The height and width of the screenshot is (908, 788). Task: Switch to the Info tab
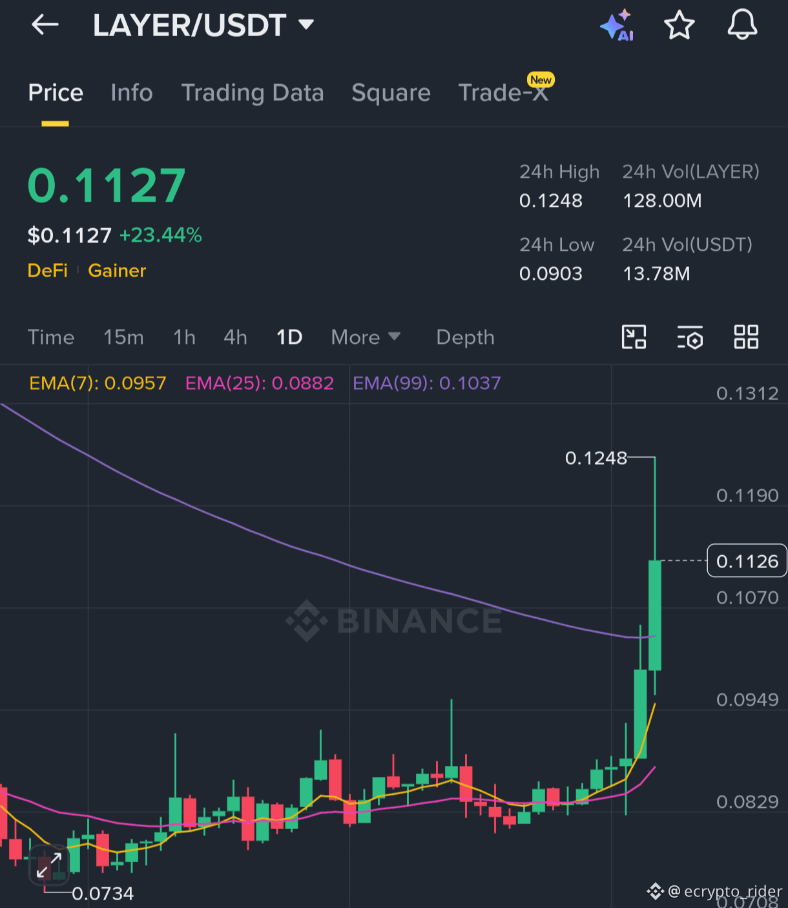[132, 93]
